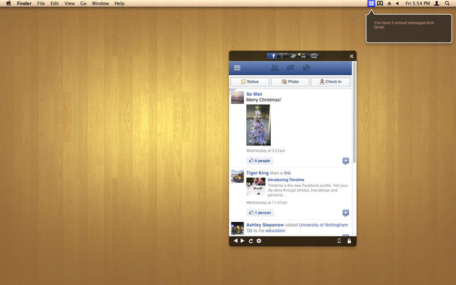Click the word 'link' in Tiger King post

click(287, 173)
